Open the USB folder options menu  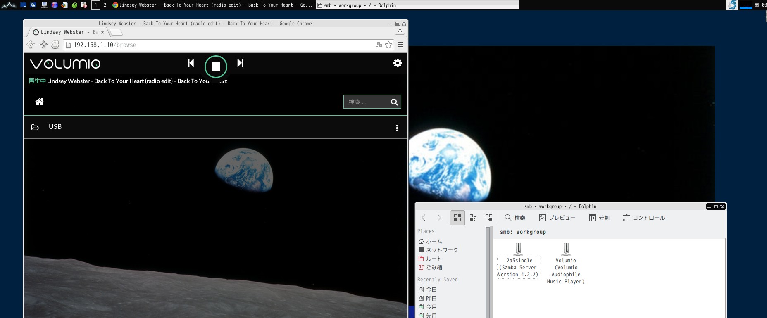[x=397, y=128]
